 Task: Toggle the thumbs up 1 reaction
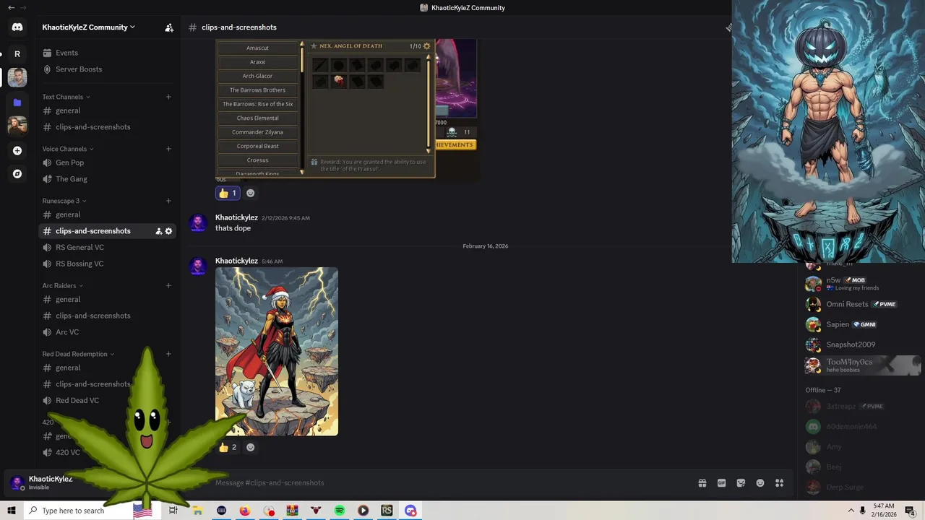pyautogui.click(x=228, y=193)
